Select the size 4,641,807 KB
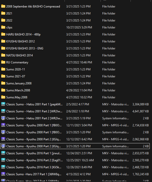Screen dimensions: 152x182 point(140,111)
